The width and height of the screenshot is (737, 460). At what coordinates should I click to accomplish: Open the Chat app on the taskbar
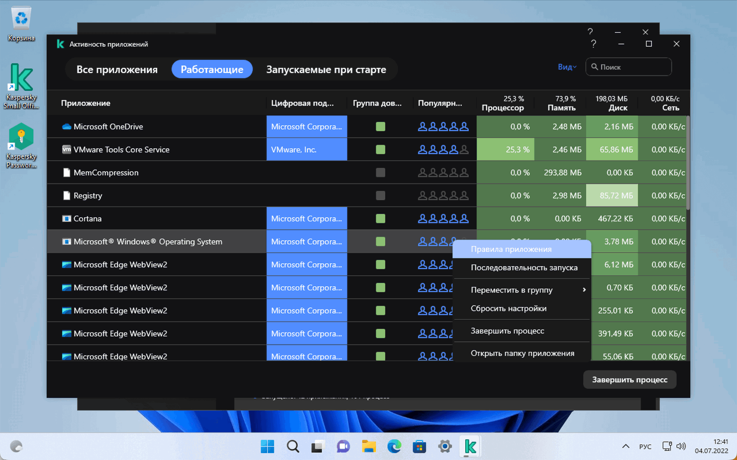coord(343,447)
